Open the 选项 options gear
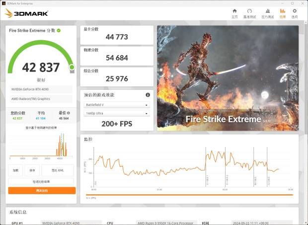 (x=295, y=13)
